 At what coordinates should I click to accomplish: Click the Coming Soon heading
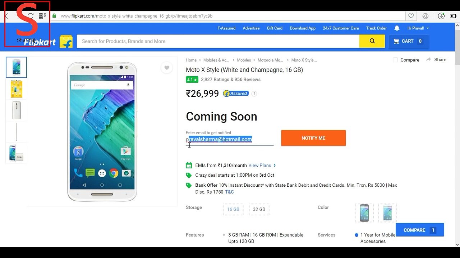click(x=221, y=116)
